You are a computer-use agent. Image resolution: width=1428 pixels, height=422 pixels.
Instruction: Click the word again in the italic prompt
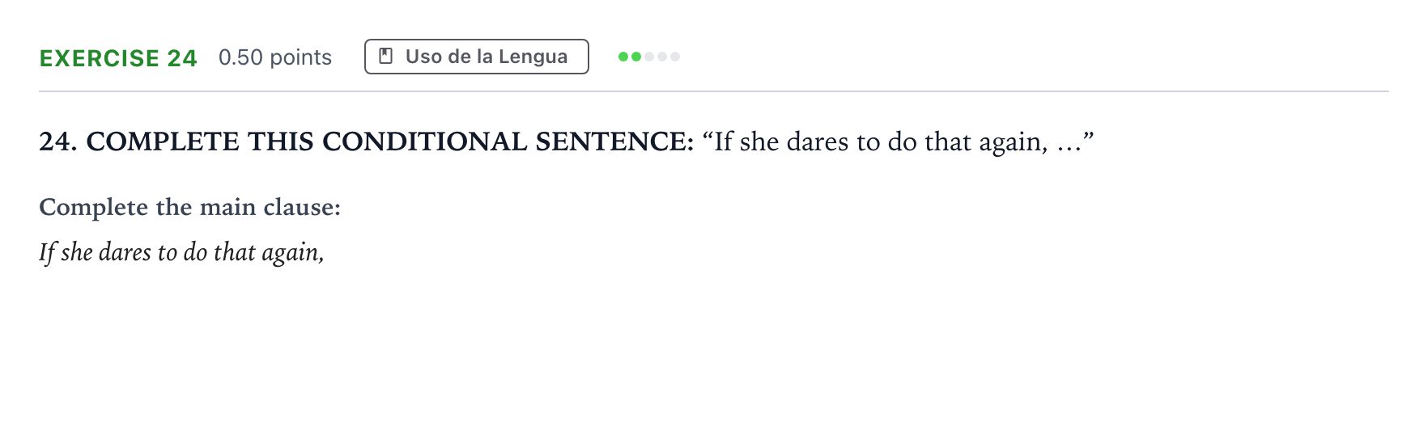click(x=292, y=253)
